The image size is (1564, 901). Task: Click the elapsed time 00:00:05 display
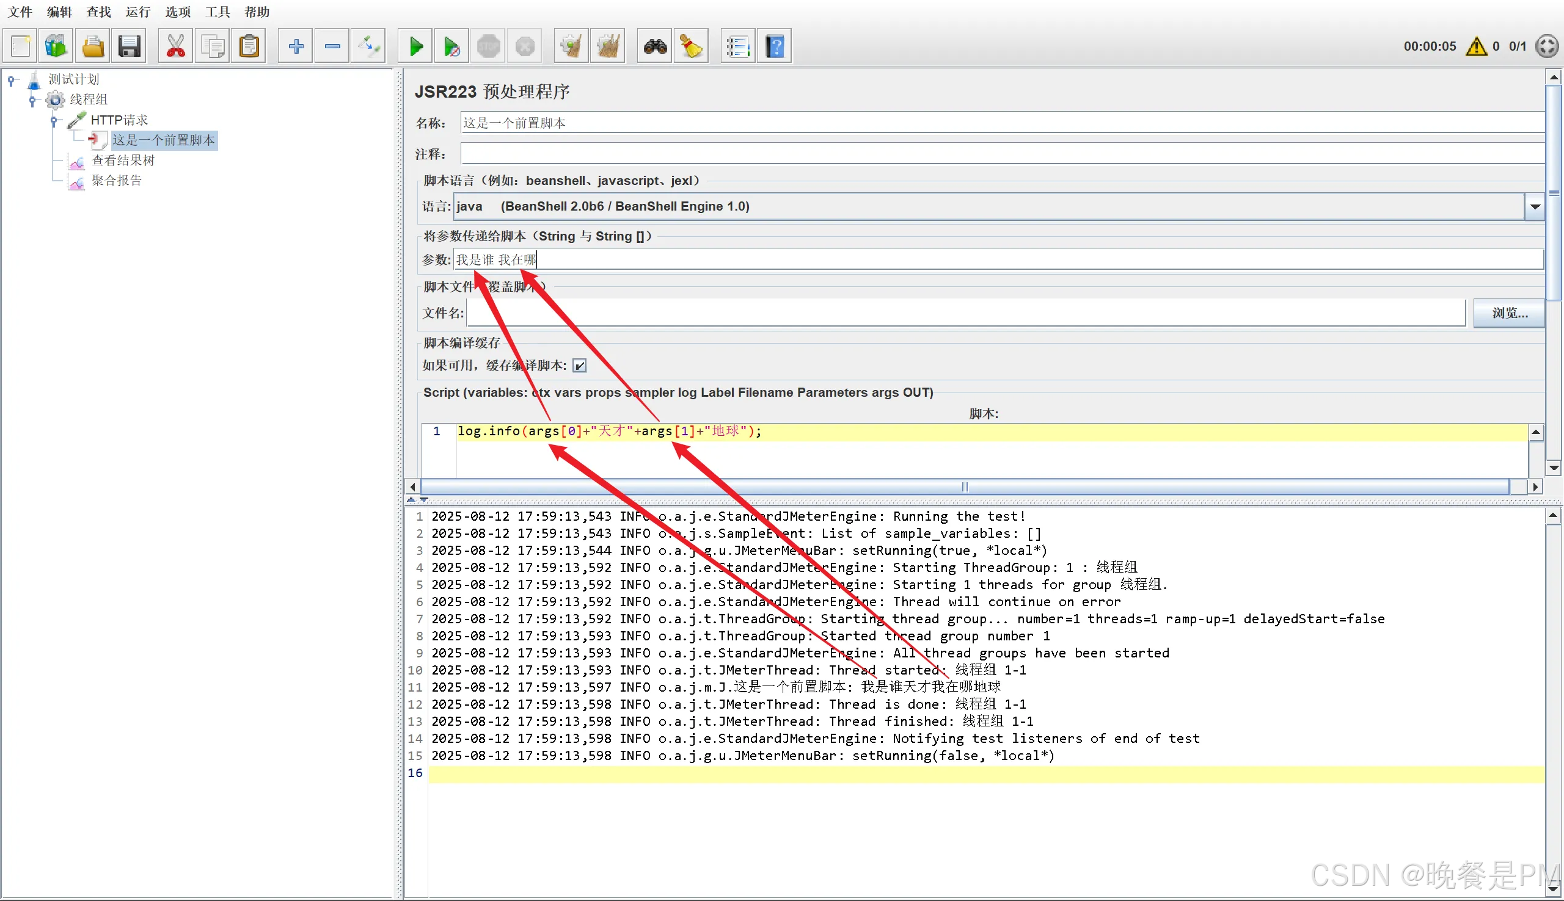coord(1430,46)
